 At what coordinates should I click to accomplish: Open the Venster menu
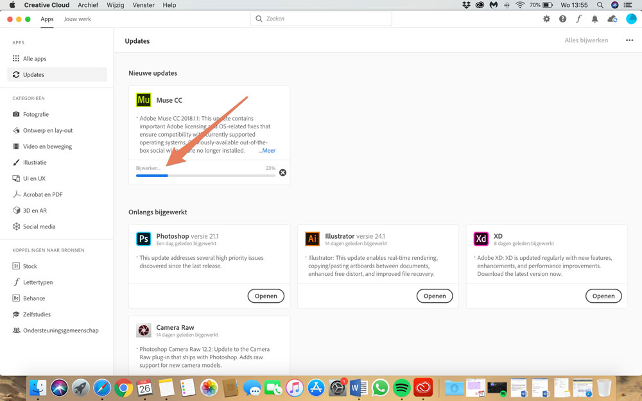coord(143,5)
